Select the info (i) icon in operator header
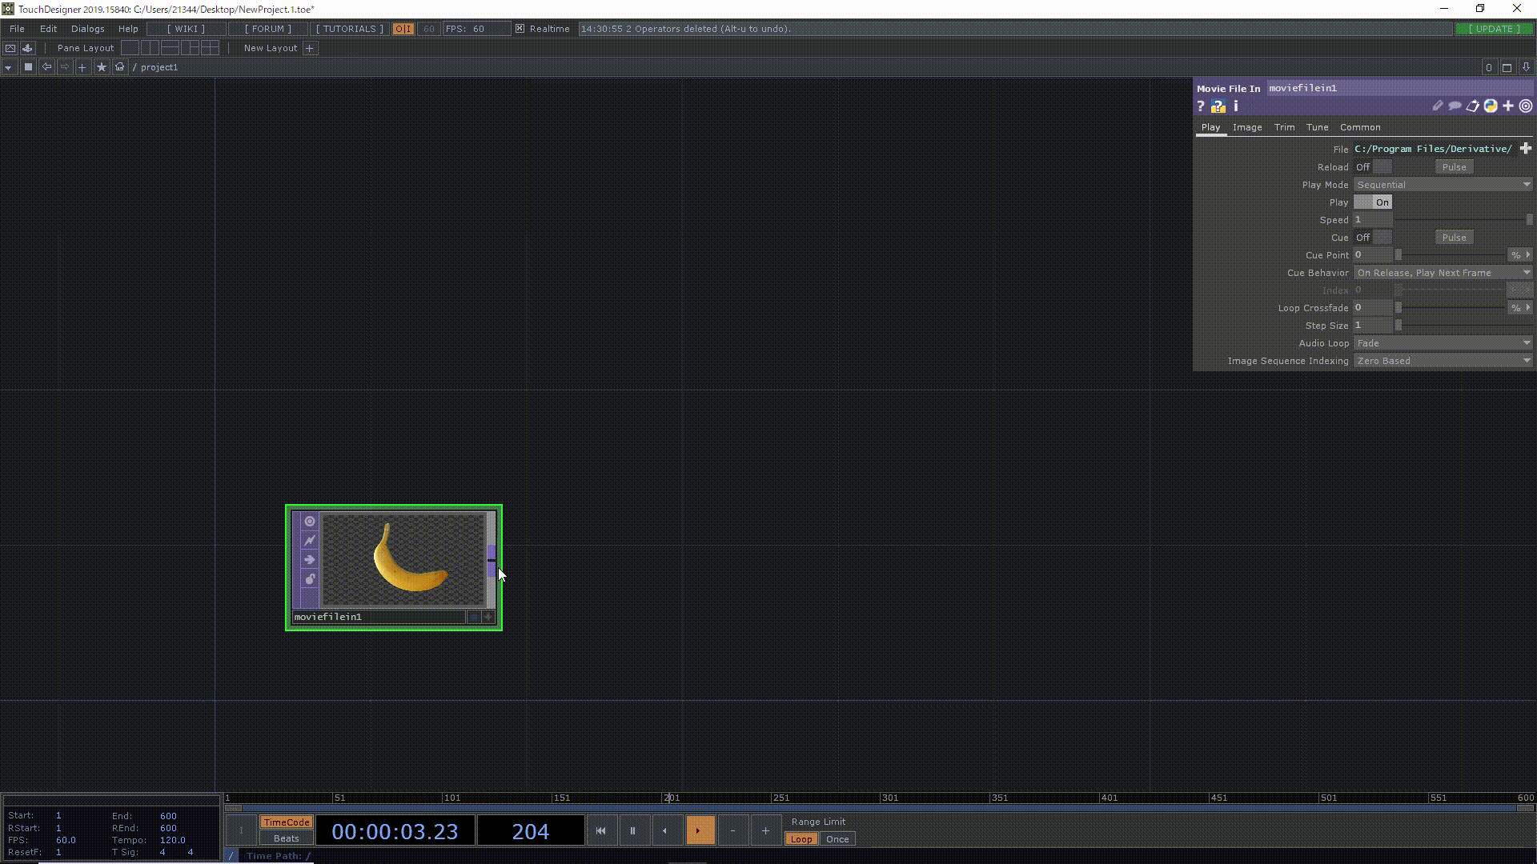The height and width of the screenshot is (864, 1537). [1235, 106]
